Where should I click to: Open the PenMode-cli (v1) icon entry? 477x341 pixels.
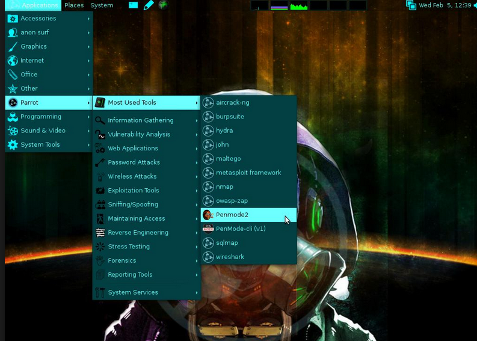208,229
